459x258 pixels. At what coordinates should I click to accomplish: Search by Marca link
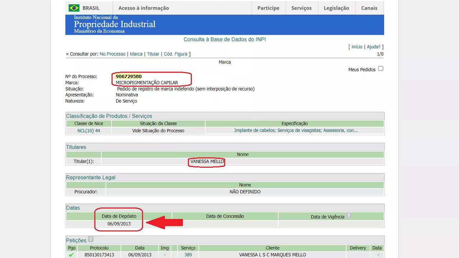click(x=136, y=54)
